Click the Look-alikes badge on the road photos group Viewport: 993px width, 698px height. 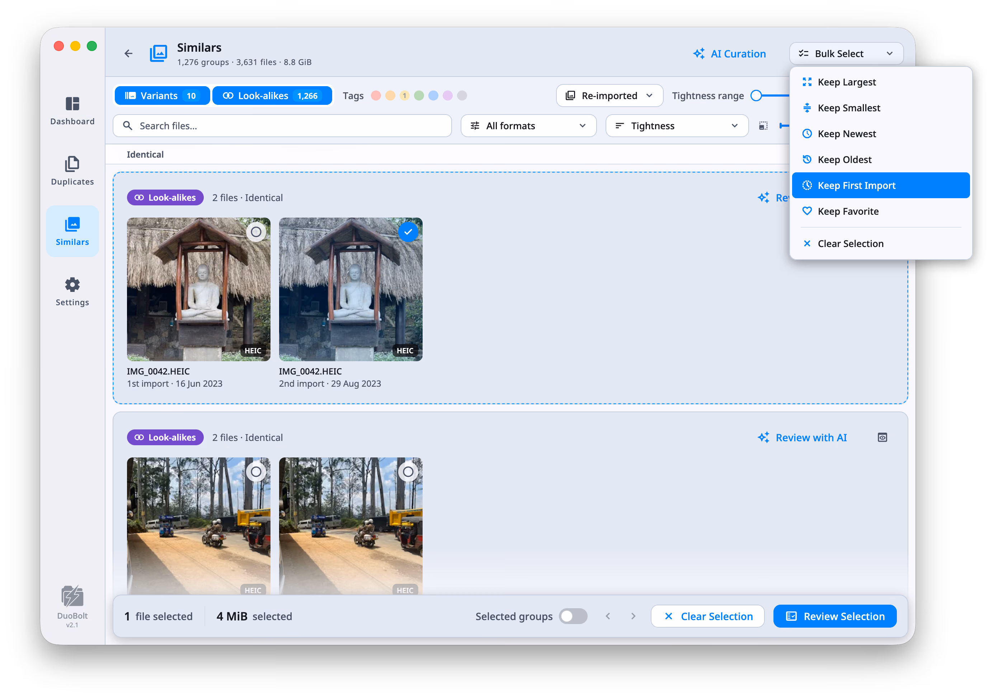pos(165,437)
